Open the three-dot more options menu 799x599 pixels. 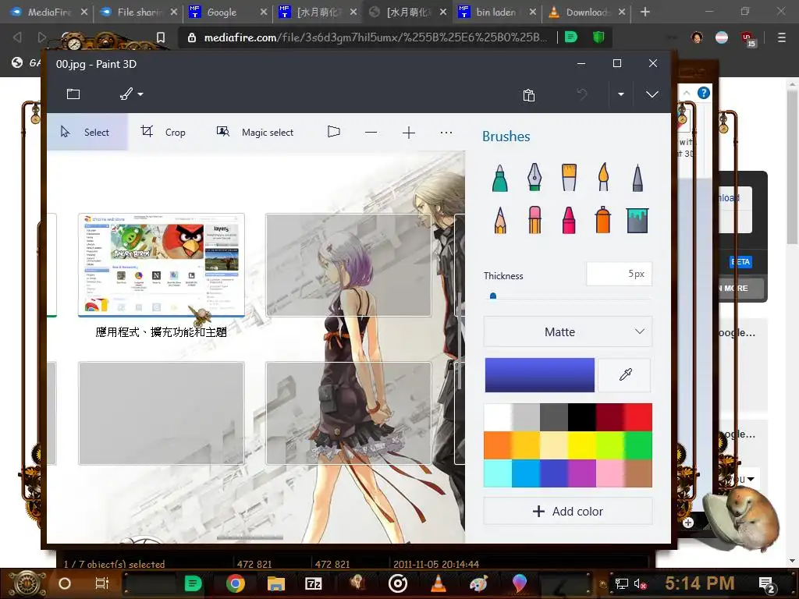[446, 133]
